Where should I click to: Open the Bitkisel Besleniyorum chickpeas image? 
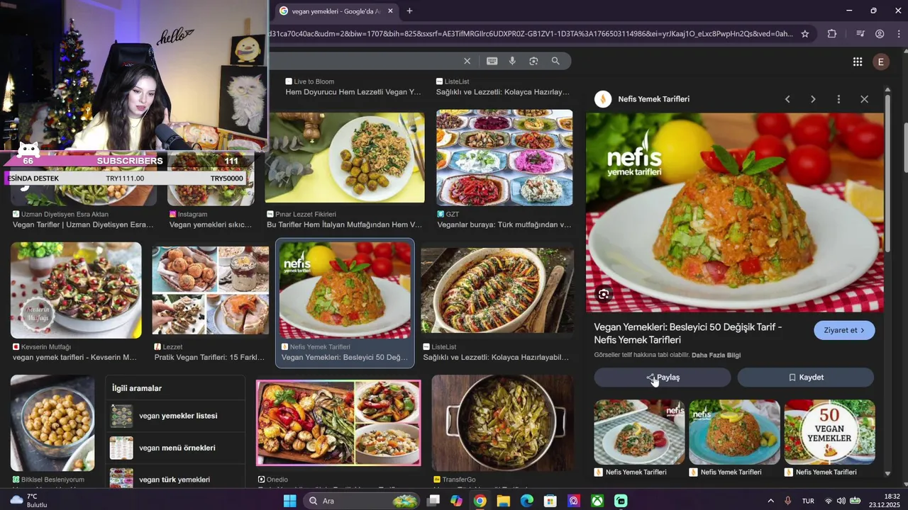tap(52, 423)
